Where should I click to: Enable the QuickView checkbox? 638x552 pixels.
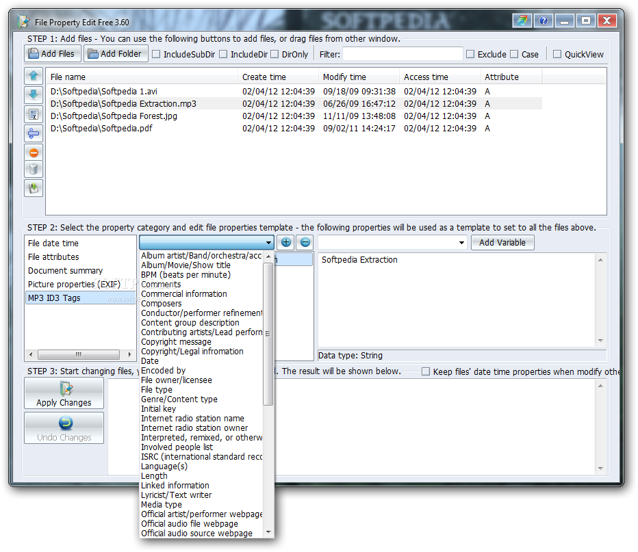(557, 55)
